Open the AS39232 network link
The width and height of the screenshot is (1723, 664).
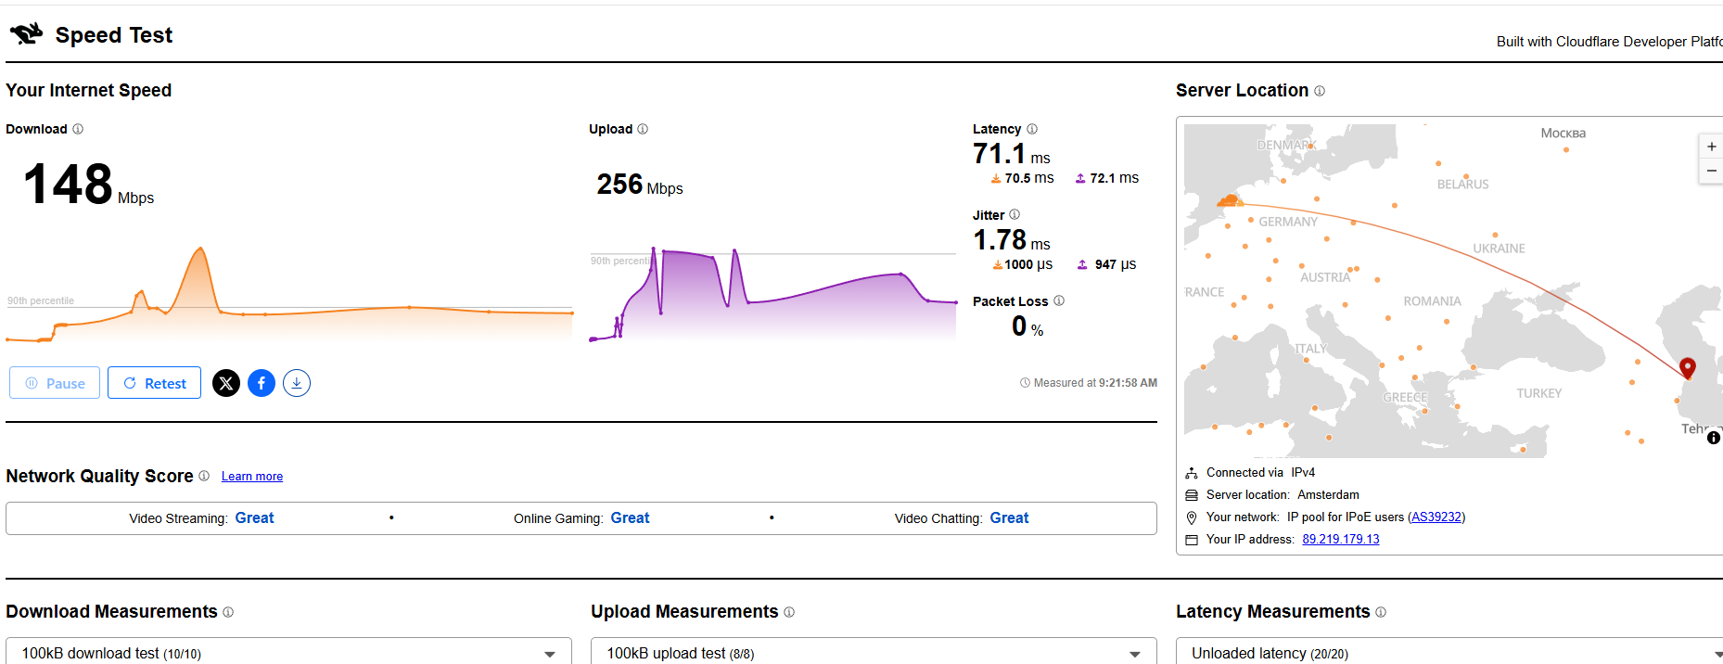click(1436, 517)
